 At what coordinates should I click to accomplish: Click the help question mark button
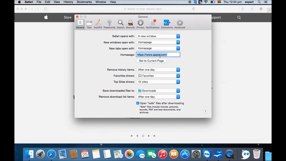click(x=206, y=111)
